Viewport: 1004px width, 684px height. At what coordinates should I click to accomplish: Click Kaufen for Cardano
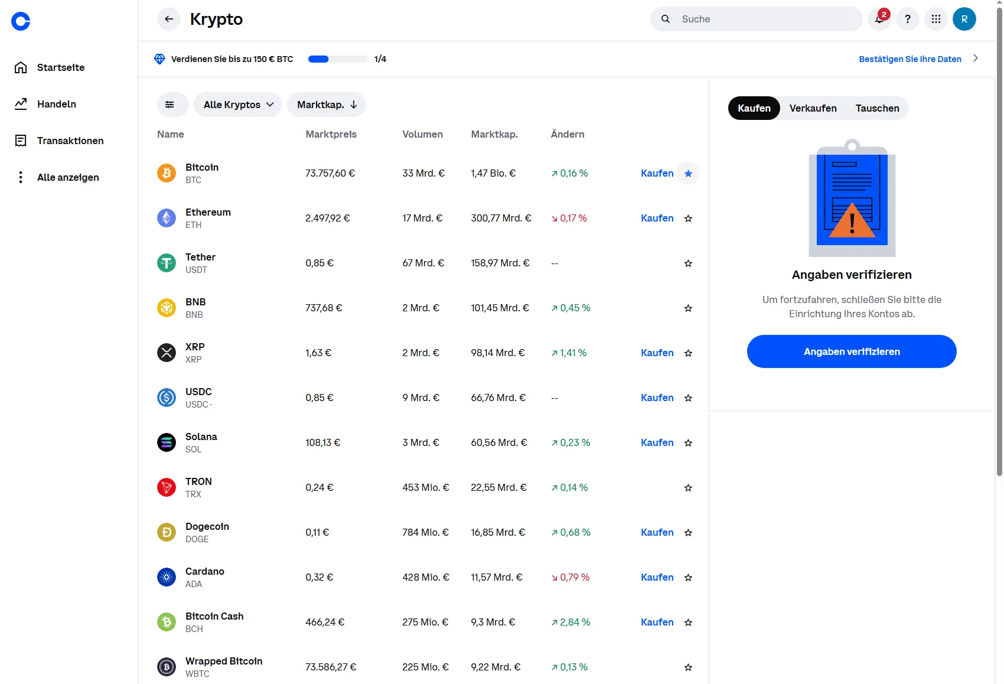point(657,577)
